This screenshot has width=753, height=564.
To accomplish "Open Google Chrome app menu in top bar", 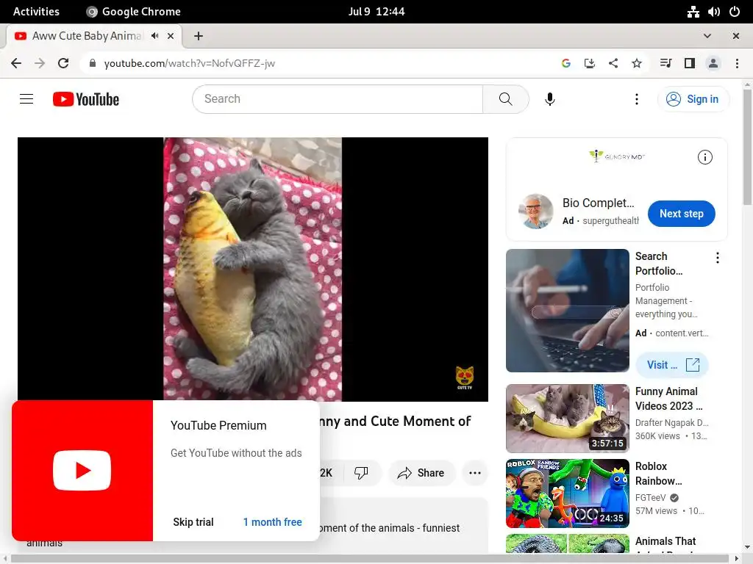I will (x=134, y=12).
